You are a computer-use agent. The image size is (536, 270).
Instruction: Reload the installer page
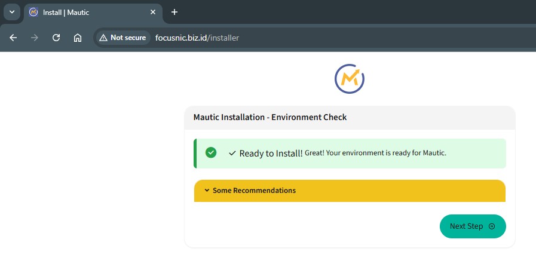[x=56, y=38]
